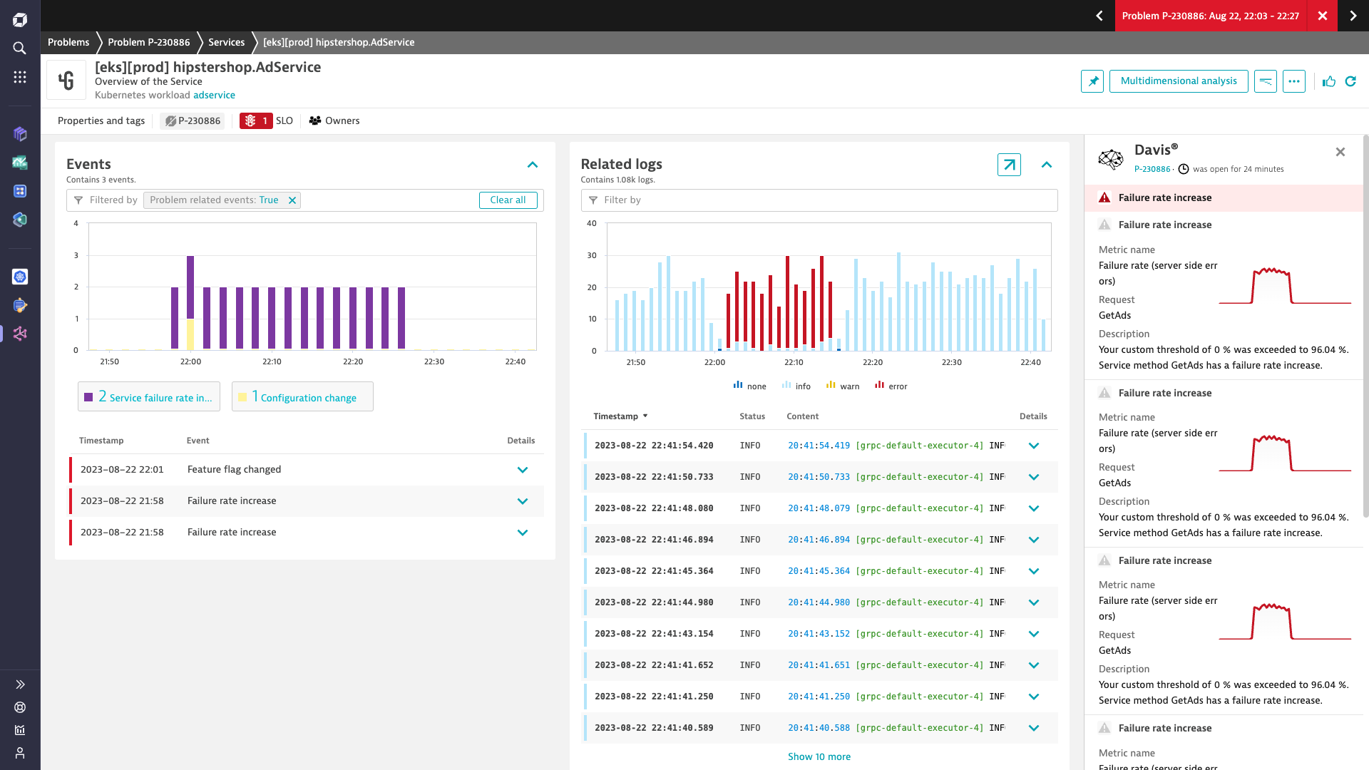Viewport: 1369px width, 770px height.
Task: Open the adservice Kubernetes workload link
Action: [215, 95]
